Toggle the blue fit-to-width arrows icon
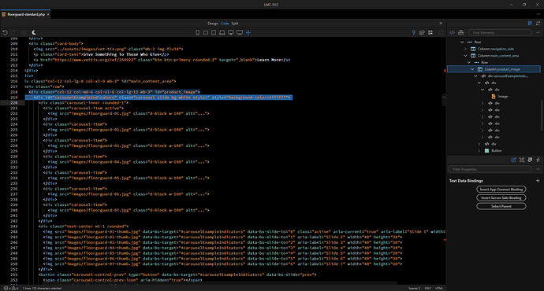The width and height of the screenshot is (544, 291). [x=248, y=32]
